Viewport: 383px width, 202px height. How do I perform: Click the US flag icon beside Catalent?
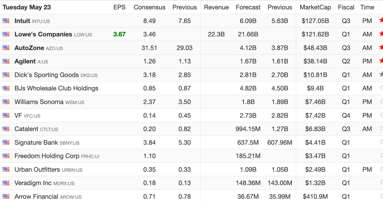pyautogui.click(x=6, y=129)
